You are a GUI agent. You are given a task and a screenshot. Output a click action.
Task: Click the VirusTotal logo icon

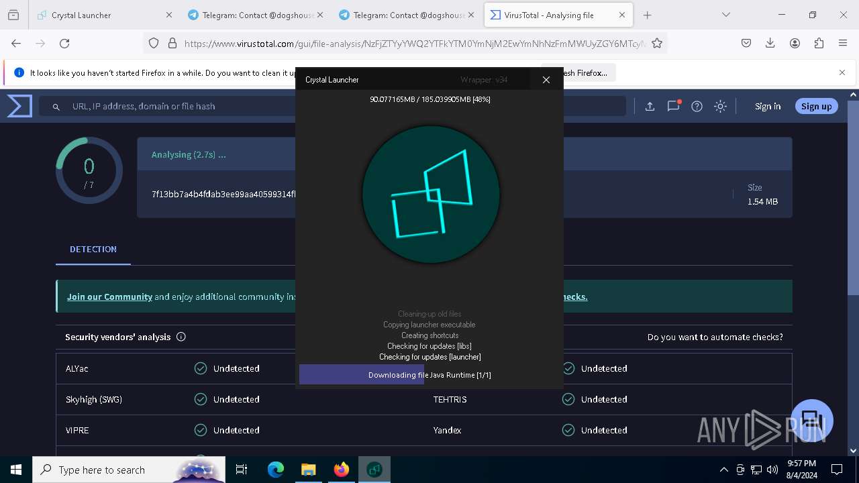click(x=19, y=106)
